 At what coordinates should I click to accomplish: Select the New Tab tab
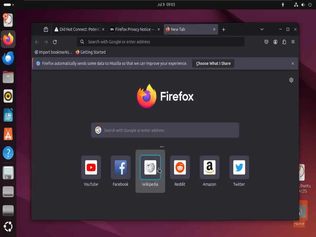(x=191, y=29)
